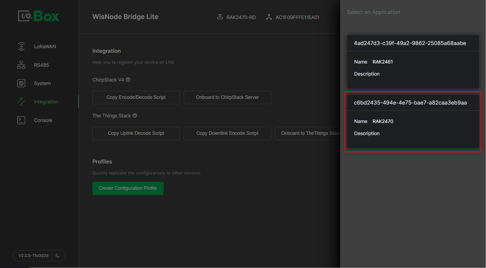Open the RS485 menu item
486x268 pixels.
click(x=41, y=65)
